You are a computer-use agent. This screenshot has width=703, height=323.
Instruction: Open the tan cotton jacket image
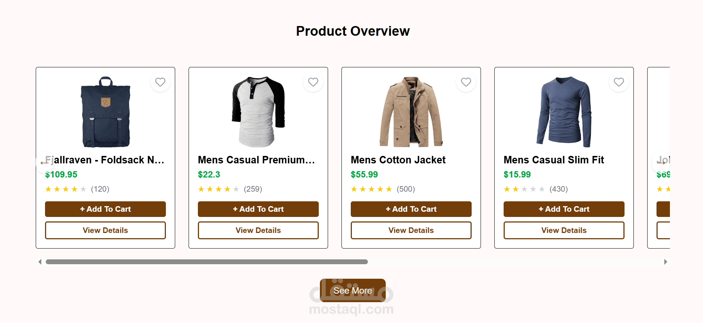tap(411, 112)
